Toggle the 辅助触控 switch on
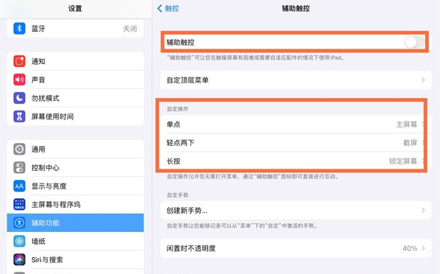Screen dimensions: 442x274 pos(414,42)
